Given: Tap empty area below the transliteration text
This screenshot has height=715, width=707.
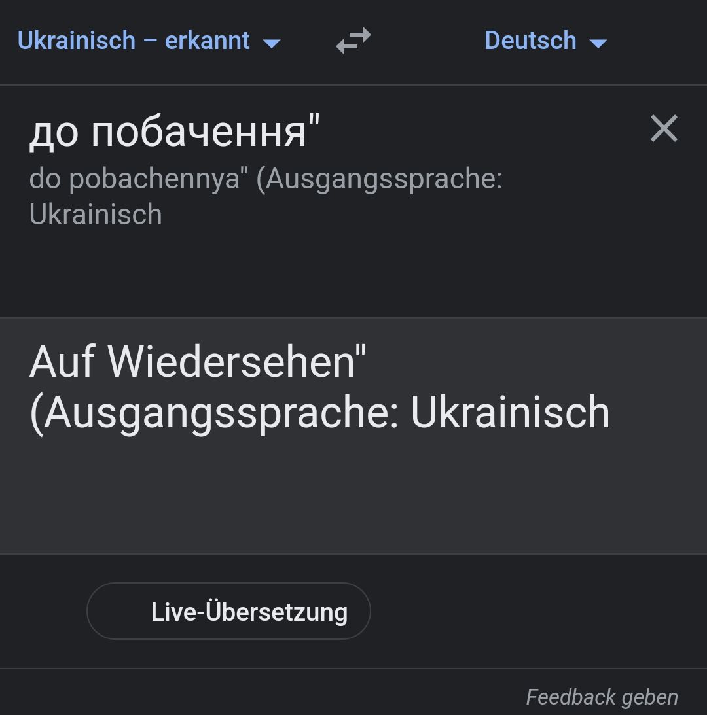Looking at the screenshot, I should pyautogui.click(x=327, y=275).
